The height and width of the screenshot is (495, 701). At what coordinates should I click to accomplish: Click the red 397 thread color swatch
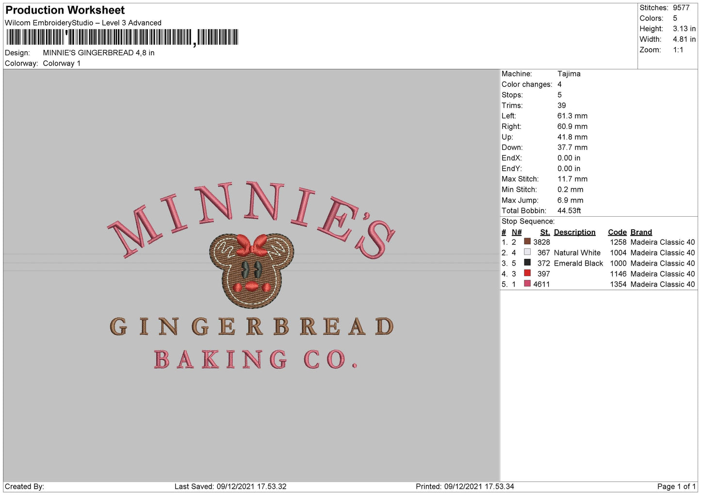[x=527, y=273]
